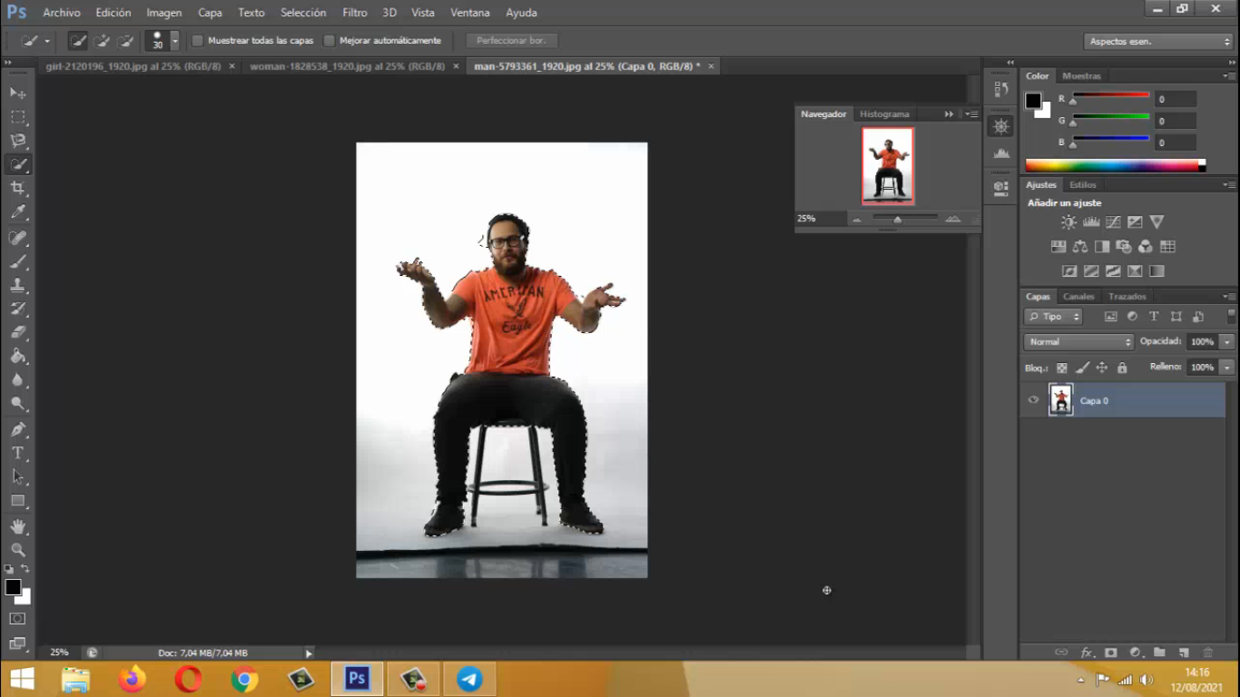Open the brush size picker dropdown
Image resolution: width=1240 pixels, height=697 pixels.
tap(174, 41)
